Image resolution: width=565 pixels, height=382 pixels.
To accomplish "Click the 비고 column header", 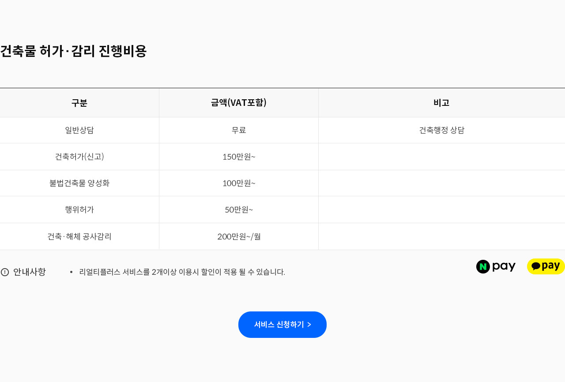I will [x=441, y=103].
